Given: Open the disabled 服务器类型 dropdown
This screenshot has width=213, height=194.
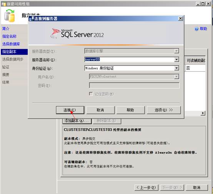Looking at the screenshot, I should coord(176,51).
